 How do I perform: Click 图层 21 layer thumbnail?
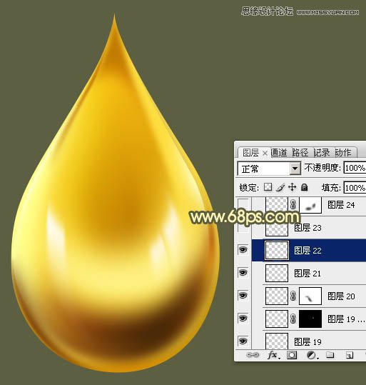tap(277, 273)
